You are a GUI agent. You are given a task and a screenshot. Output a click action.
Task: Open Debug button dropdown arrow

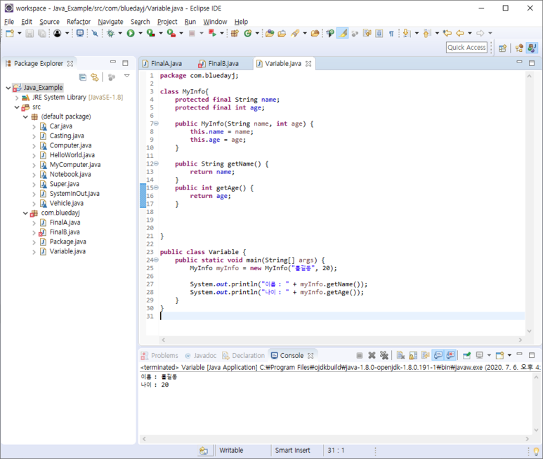click(120, 33)
